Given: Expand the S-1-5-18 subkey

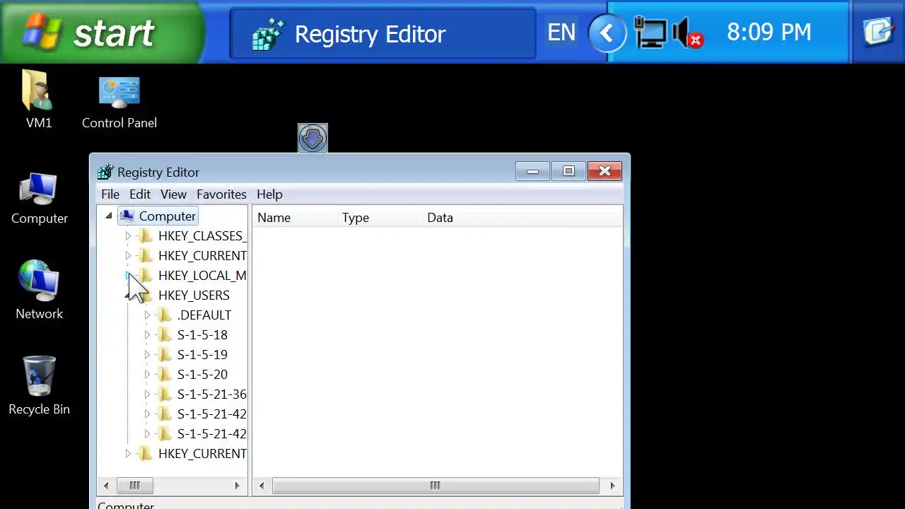Looking at the screenshot, I should pyautogui.click(x=147, y=335).
